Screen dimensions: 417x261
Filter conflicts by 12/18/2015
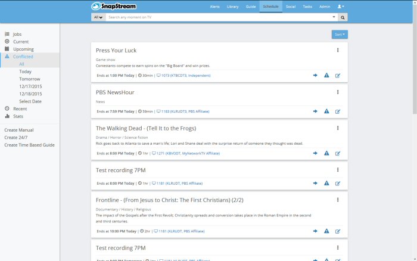30,94
